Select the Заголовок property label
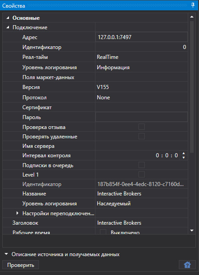 click(26, 223)
